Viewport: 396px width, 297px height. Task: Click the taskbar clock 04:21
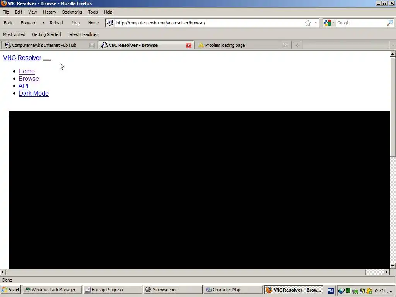[384, 291]
